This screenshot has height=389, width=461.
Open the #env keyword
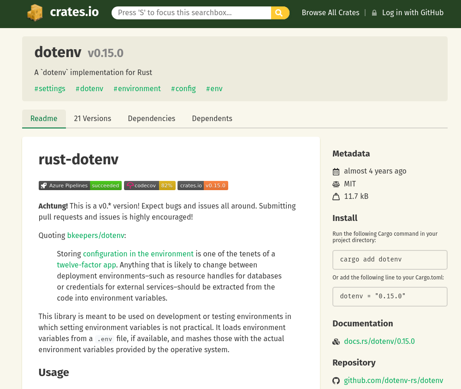214,89
